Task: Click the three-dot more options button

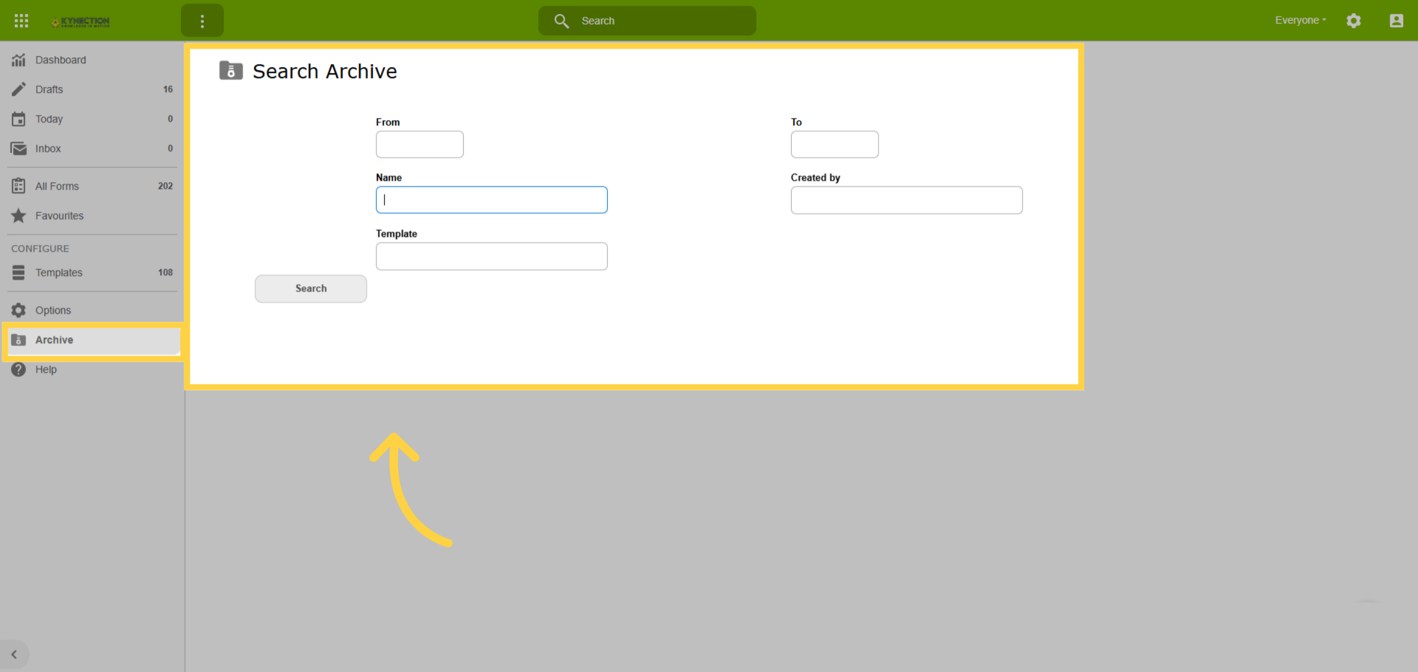Action: pyautogui.click(x=202, y=21)
